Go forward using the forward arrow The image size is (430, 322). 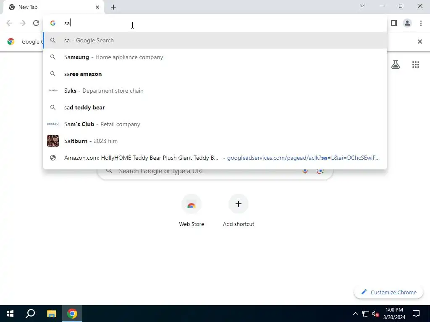(23, 23)
